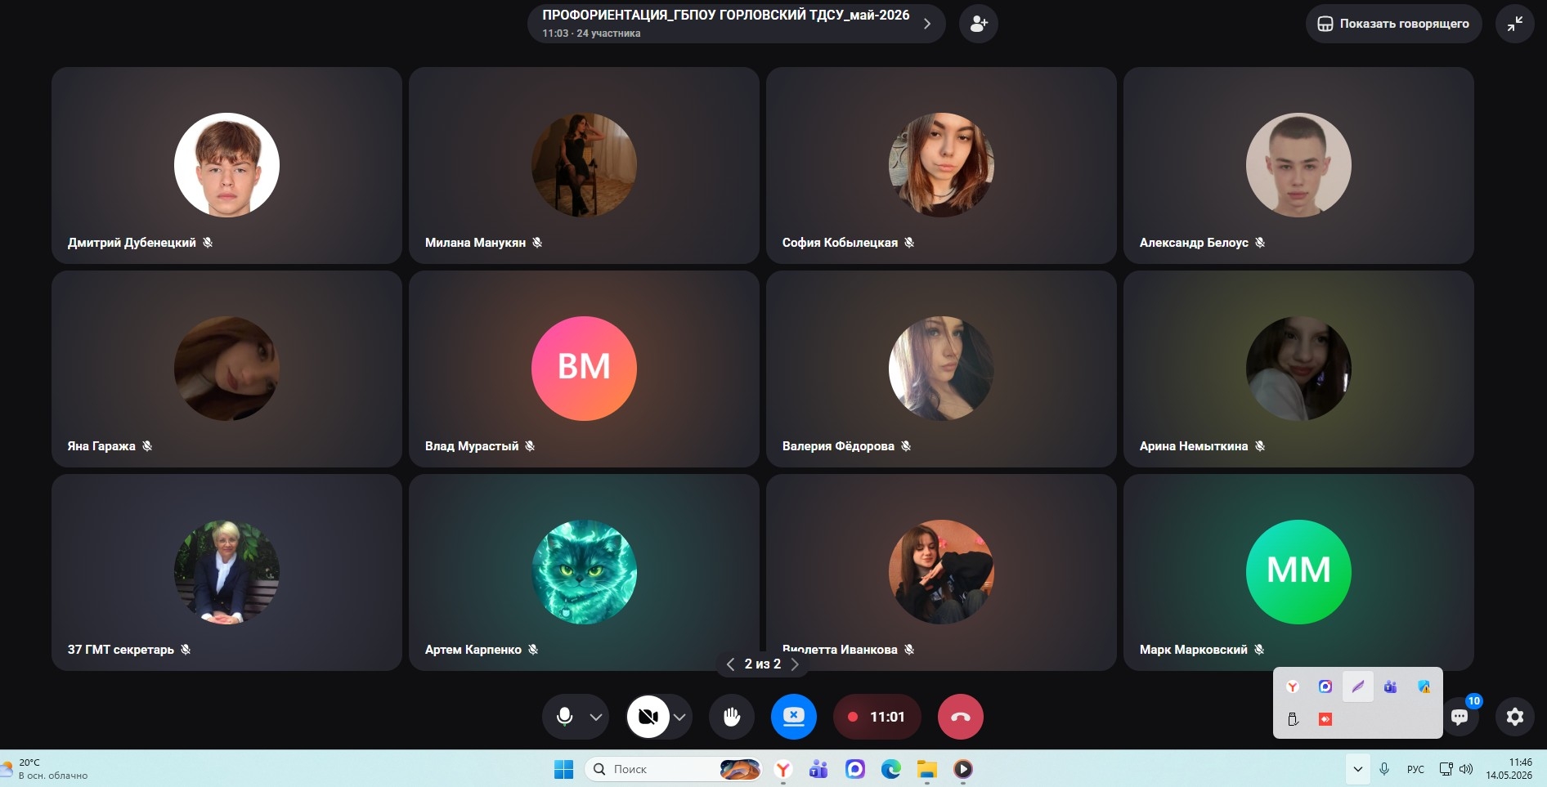The height and width of the screenshot is (787, 1547).
Task: Open Yandex Browser in tray overflow popup
Action: [x=1293, y=687]
